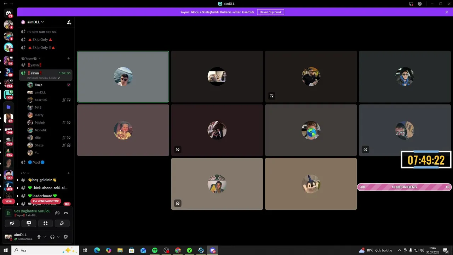The height and width of the screenshot is (255, 453).
Task: Deafen with the headphones icon
Action: click(52, 237)
